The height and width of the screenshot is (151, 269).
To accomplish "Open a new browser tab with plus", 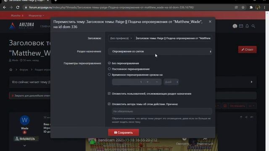I will [x=55, y=1].
